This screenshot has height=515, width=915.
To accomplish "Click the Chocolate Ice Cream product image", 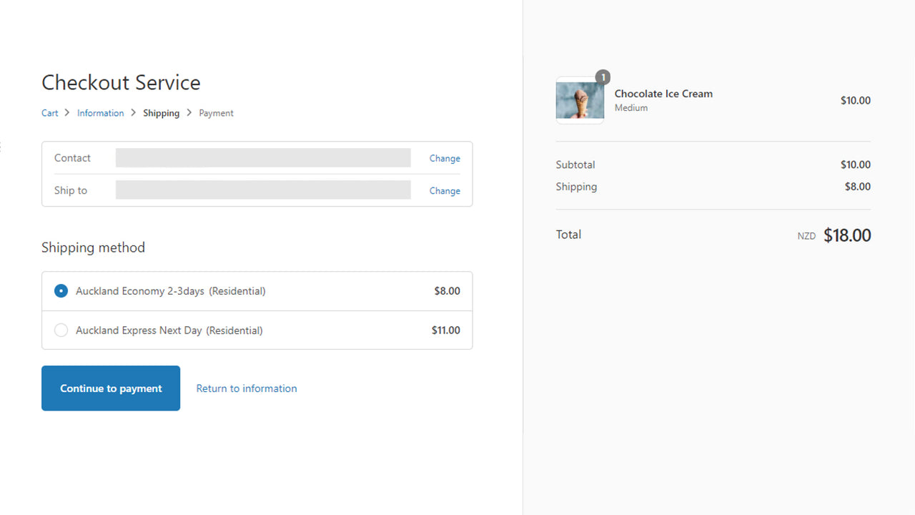I will click(579, 100).
